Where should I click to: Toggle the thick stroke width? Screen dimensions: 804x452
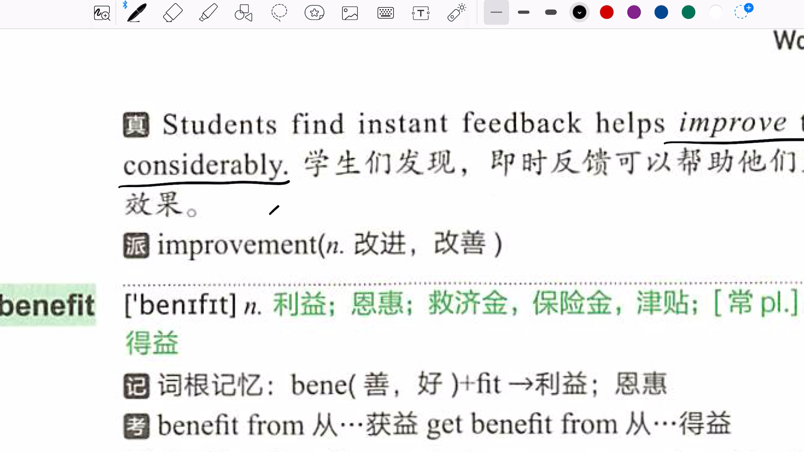pyautogui.click(x=551, y=12)
